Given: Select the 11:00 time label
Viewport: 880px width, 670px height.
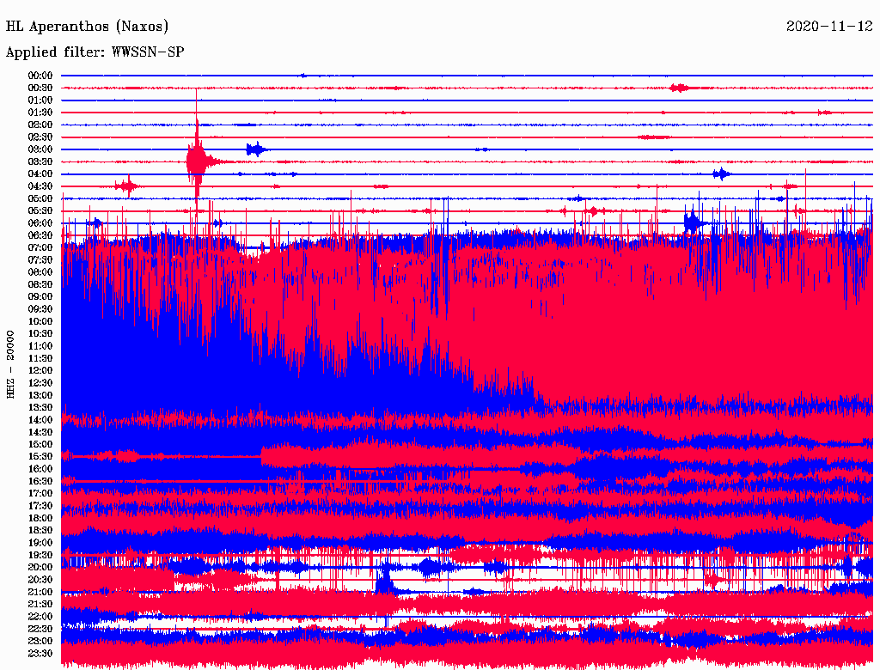Looking at the screenshot, I should coord(40,345).
